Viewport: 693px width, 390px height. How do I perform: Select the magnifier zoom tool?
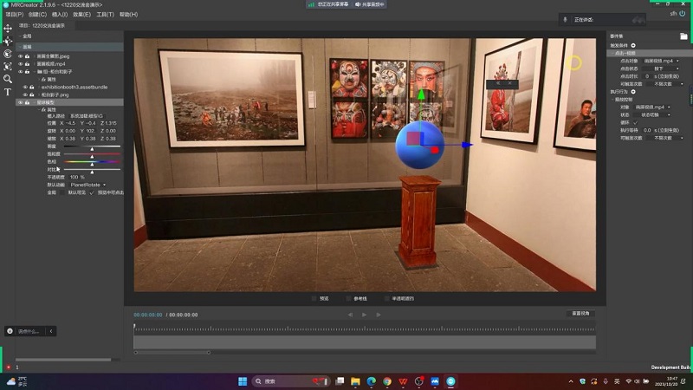[8, 79]
